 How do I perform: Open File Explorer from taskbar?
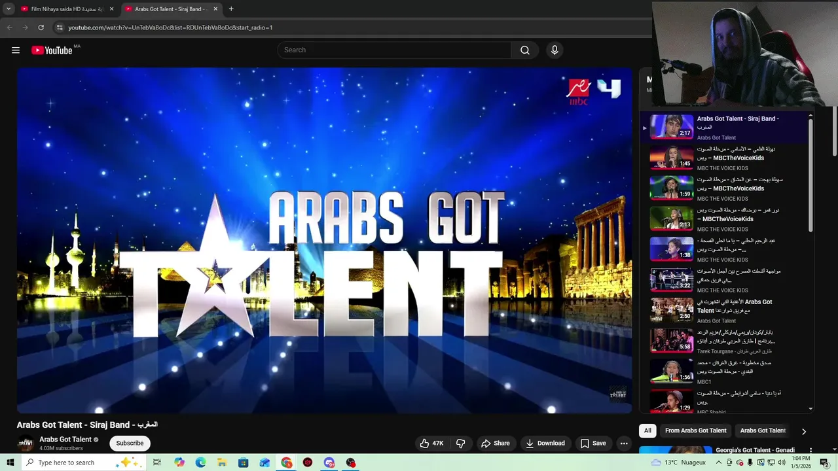[222, 462]
